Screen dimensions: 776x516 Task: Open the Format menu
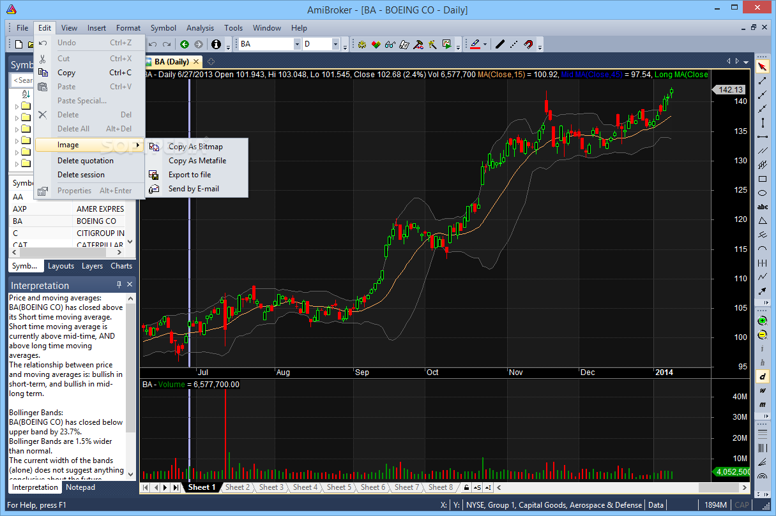(128, 28)
